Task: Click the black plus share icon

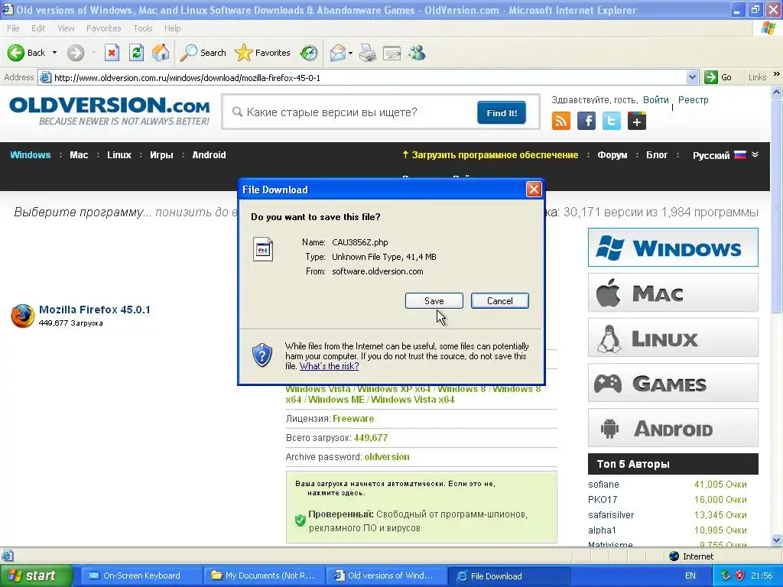Action: click(x=637, y=121)
